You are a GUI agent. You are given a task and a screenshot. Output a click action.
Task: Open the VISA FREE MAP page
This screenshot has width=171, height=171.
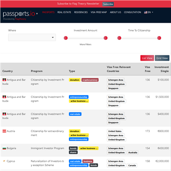point(99,12)
